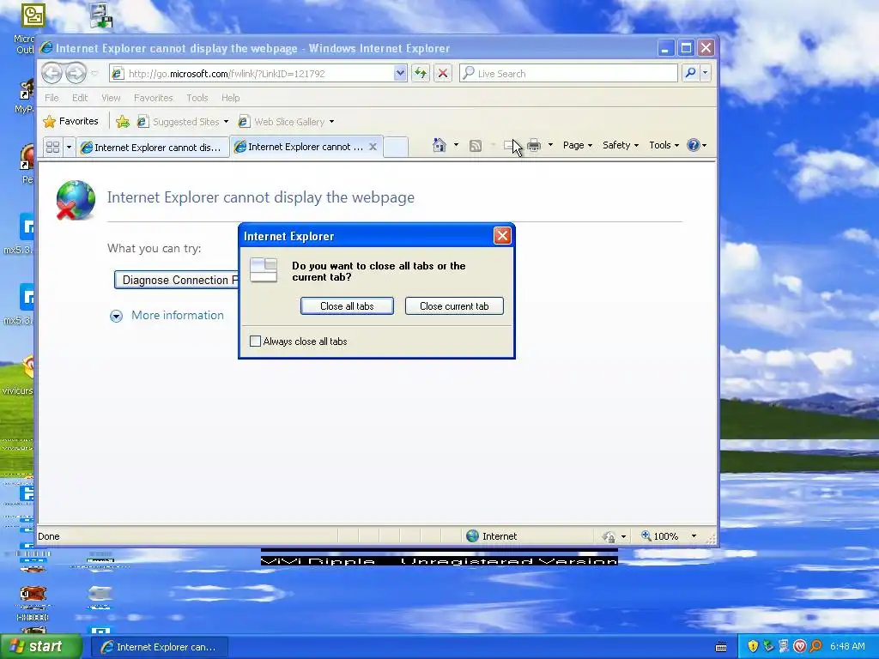The width and height of the screenshot is (879, 659).
Task: Click the Home house icon
Action: pyautogui.click(x=439, y=145)
